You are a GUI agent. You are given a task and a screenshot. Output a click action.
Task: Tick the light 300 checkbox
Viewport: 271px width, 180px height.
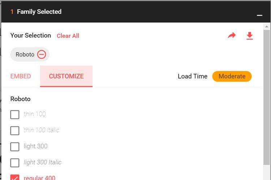(x=15, y=147)
